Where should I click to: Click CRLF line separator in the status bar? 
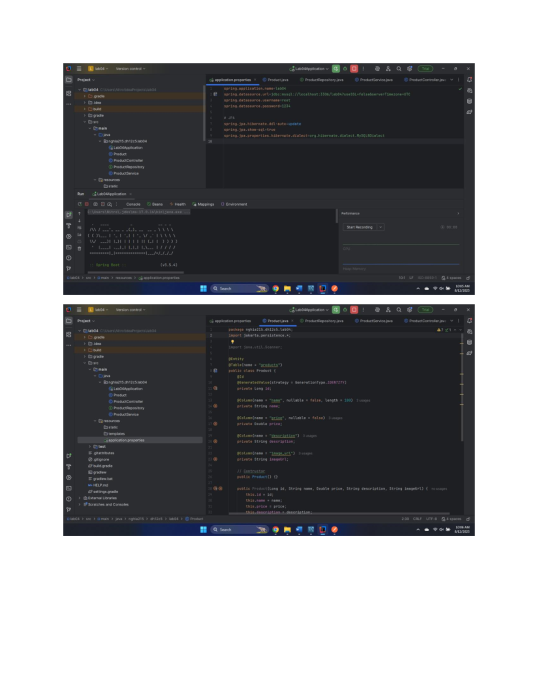pyautogui.click(x=417, y=519)
